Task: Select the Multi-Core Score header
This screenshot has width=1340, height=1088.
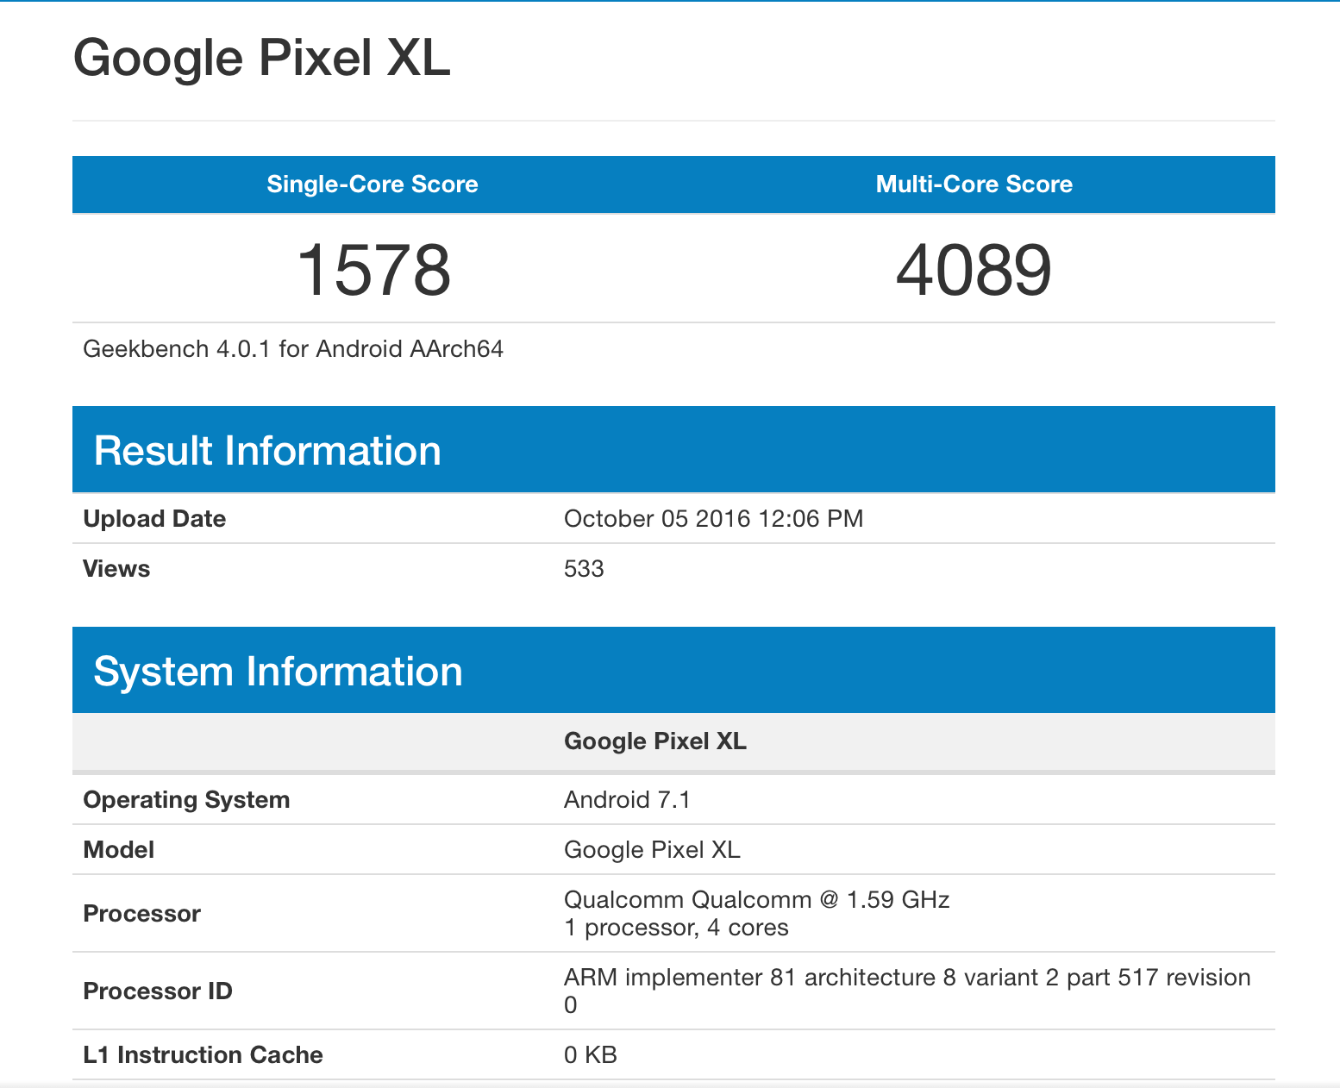Action: [974, 184]
